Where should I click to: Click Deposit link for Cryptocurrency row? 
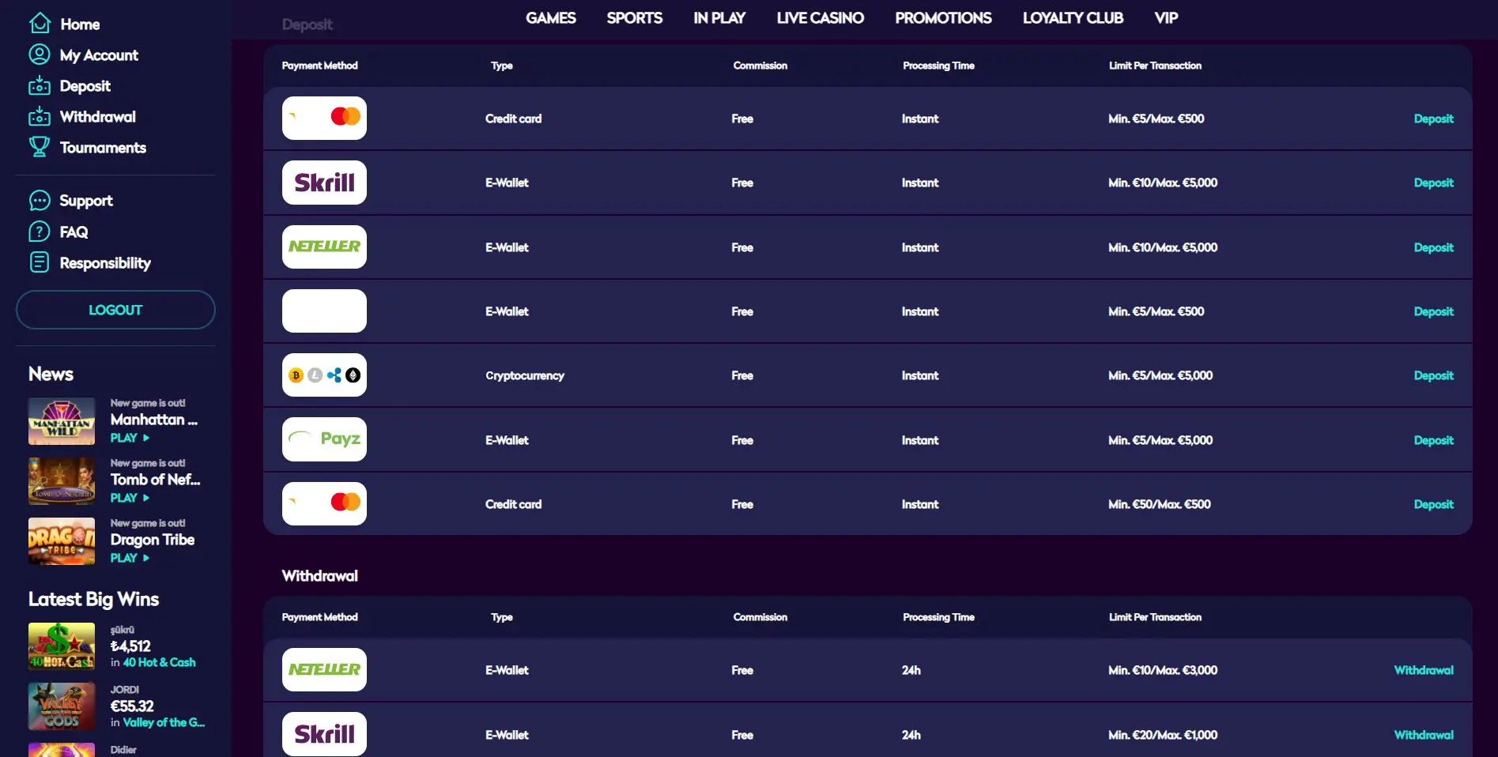(1433, 375)
